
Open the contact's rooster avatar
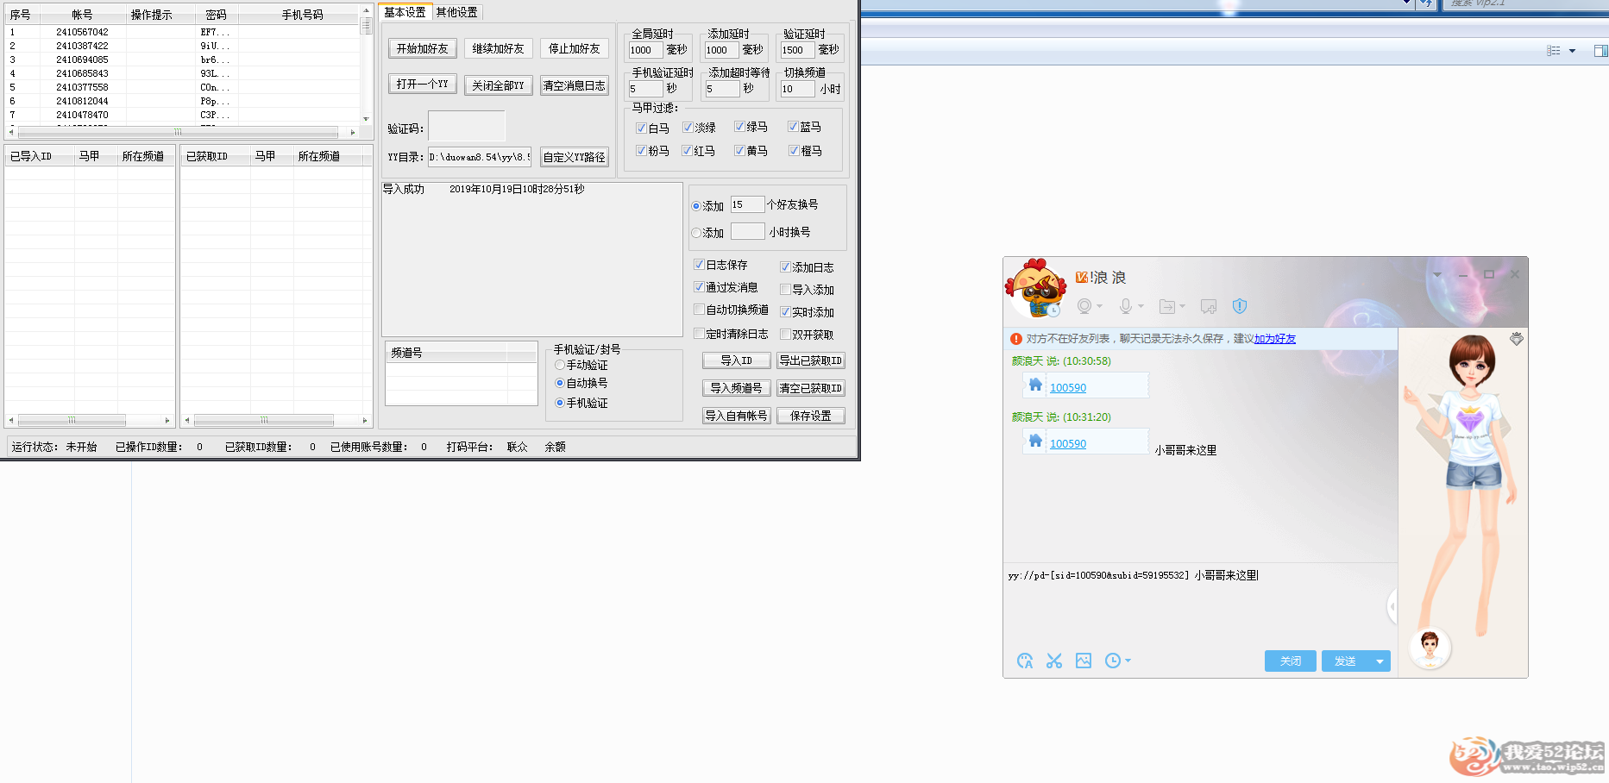click(1035, 288)
